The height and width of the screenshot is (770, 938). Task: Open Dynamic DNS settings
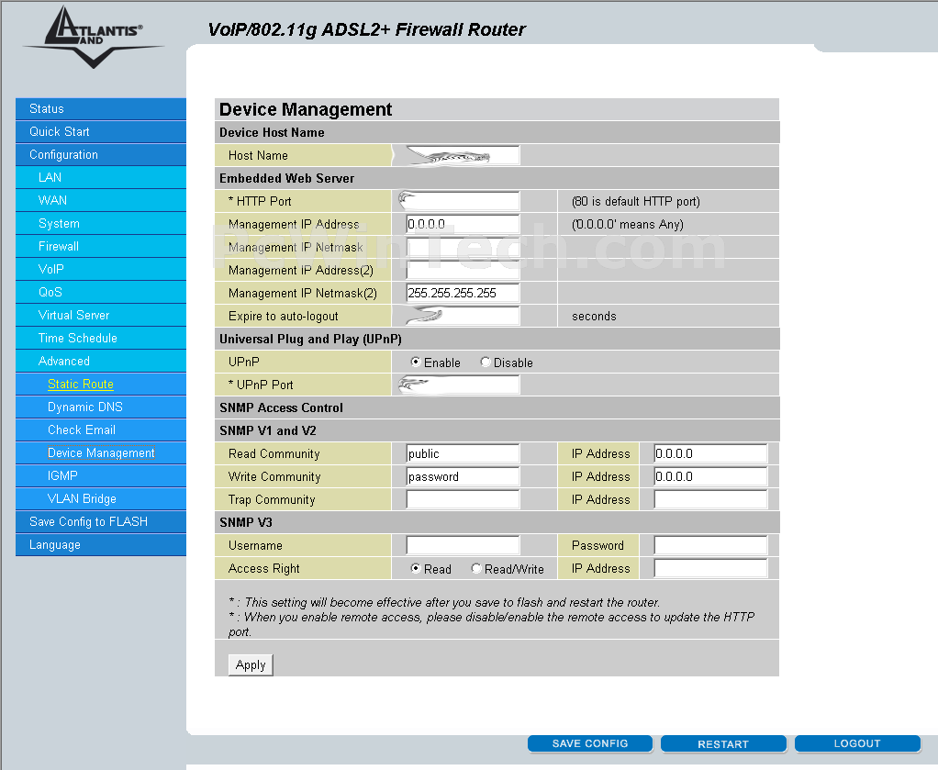(85, 407)
